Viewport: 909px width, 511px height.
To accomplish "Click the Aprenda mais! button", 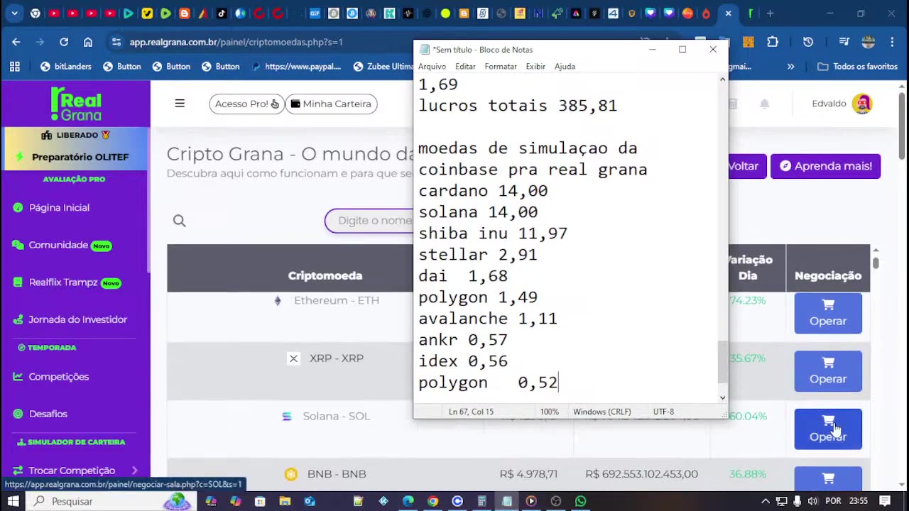I will (825, 166).
